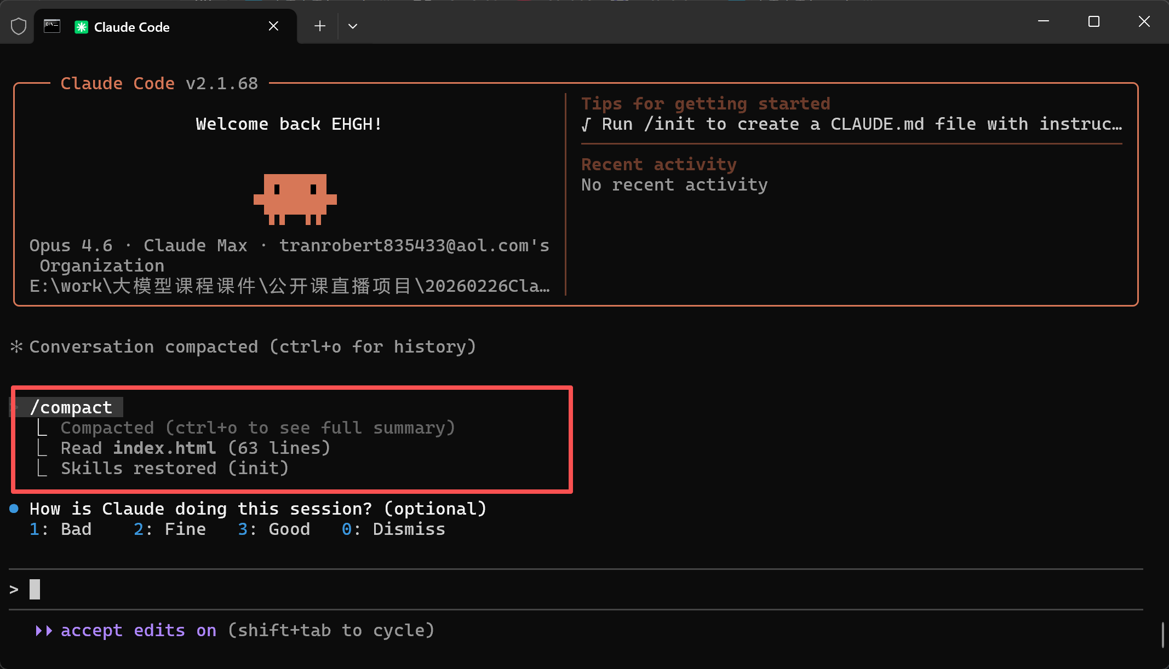Click the E:\work project path line
The image size is (1169, 669).
click(x=289, y=286)
